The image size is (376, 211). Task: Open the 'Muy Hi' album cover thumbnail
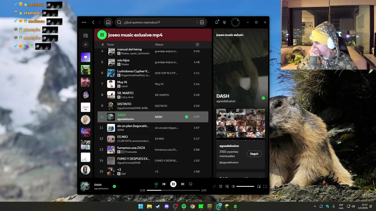[111, 84]
